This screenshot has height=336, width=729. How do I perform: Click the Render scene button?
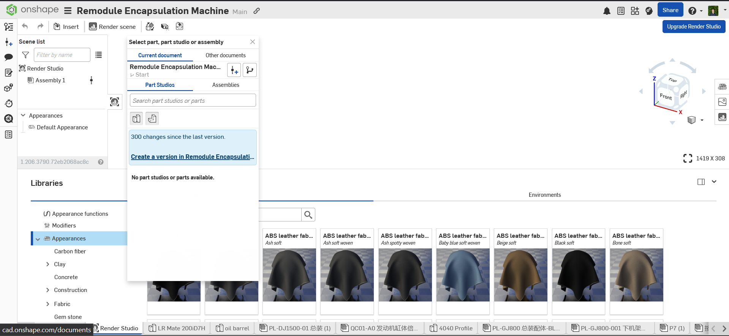coord(112,27)
